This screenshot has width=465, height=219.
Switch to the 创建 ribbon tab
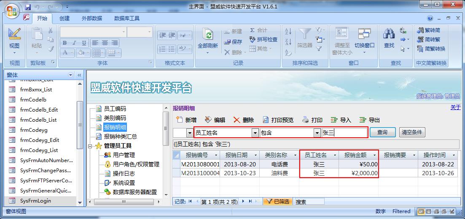point(65,18)
